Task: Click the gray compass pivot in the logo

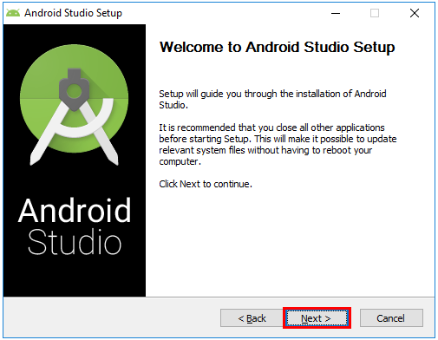Action: (74, 89)
